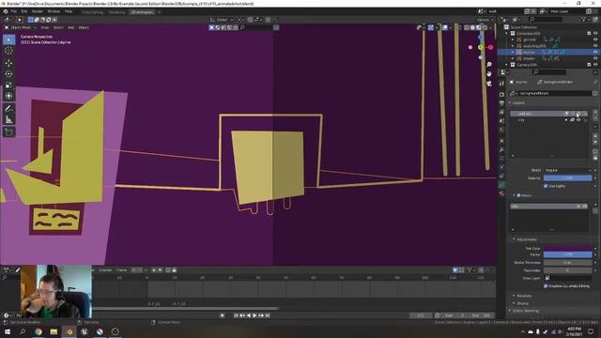This screenshot has width=601, height=338.
Task: Open the Object Mode dropdown
Action: click(x=21, y=27)
